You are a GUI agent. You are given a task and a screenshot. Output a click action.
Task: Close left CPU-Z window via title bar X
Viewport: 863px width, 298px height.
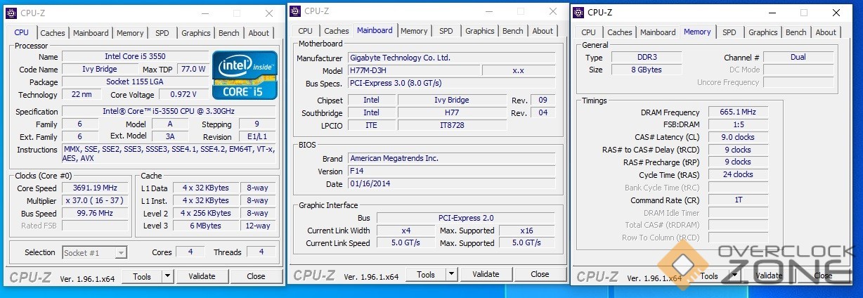click(x=269, y=13)
